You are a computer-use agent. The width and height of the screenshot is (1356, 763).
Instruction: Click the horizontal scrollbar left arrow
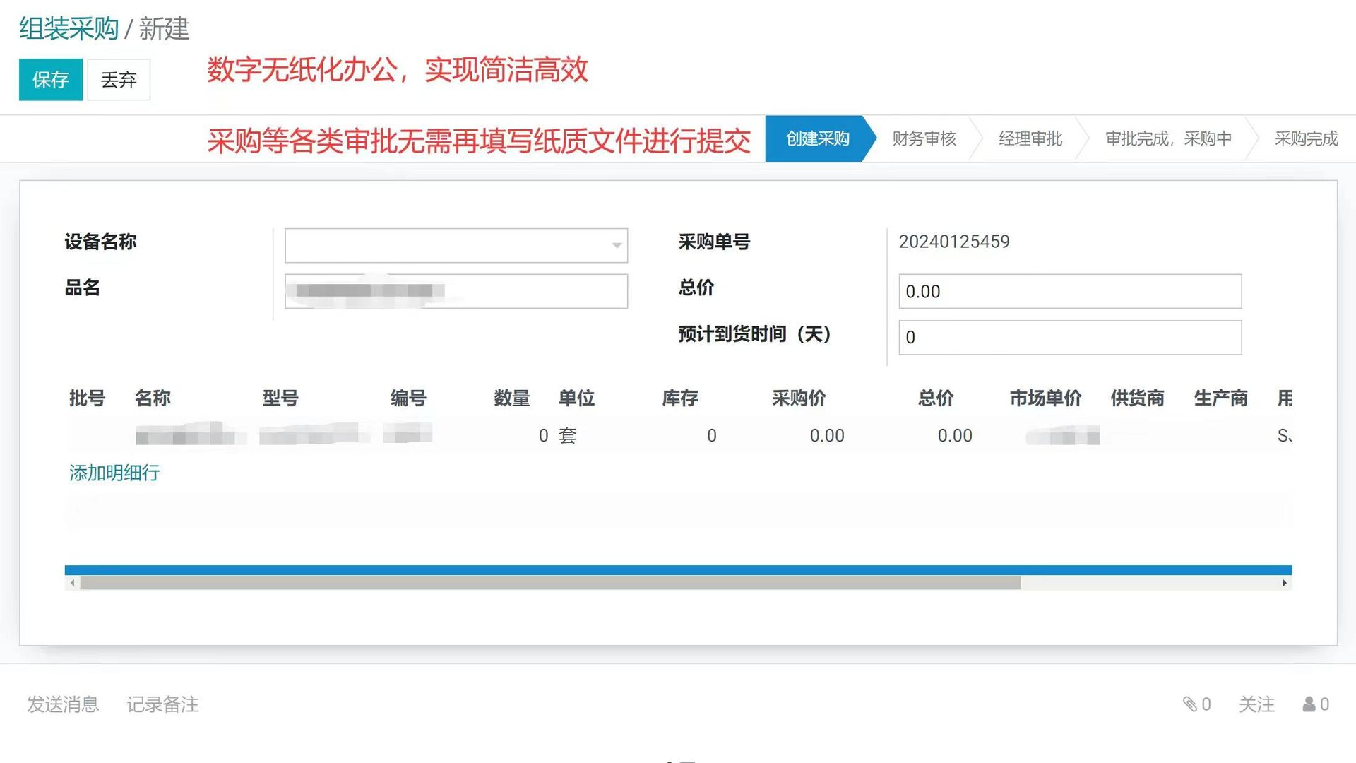pos(73,583)
